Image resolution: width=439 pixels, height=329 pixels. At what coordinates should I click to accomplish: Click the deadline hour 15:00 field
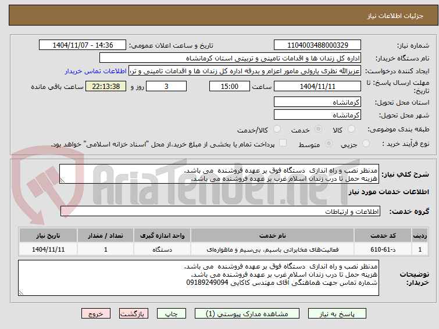230,86
